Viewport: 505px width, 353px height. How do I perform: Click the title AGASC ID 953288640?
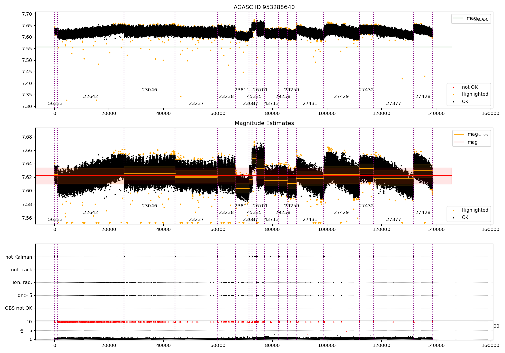(264, 7)
